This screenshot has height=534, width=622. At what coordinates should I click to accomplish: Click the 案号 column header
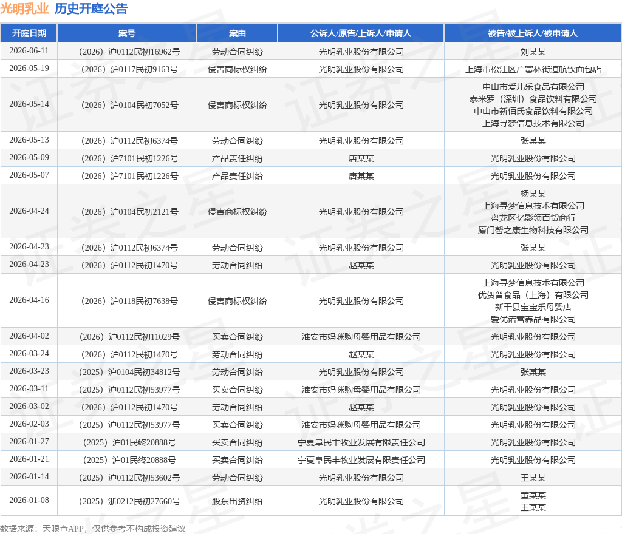(127, 33)
